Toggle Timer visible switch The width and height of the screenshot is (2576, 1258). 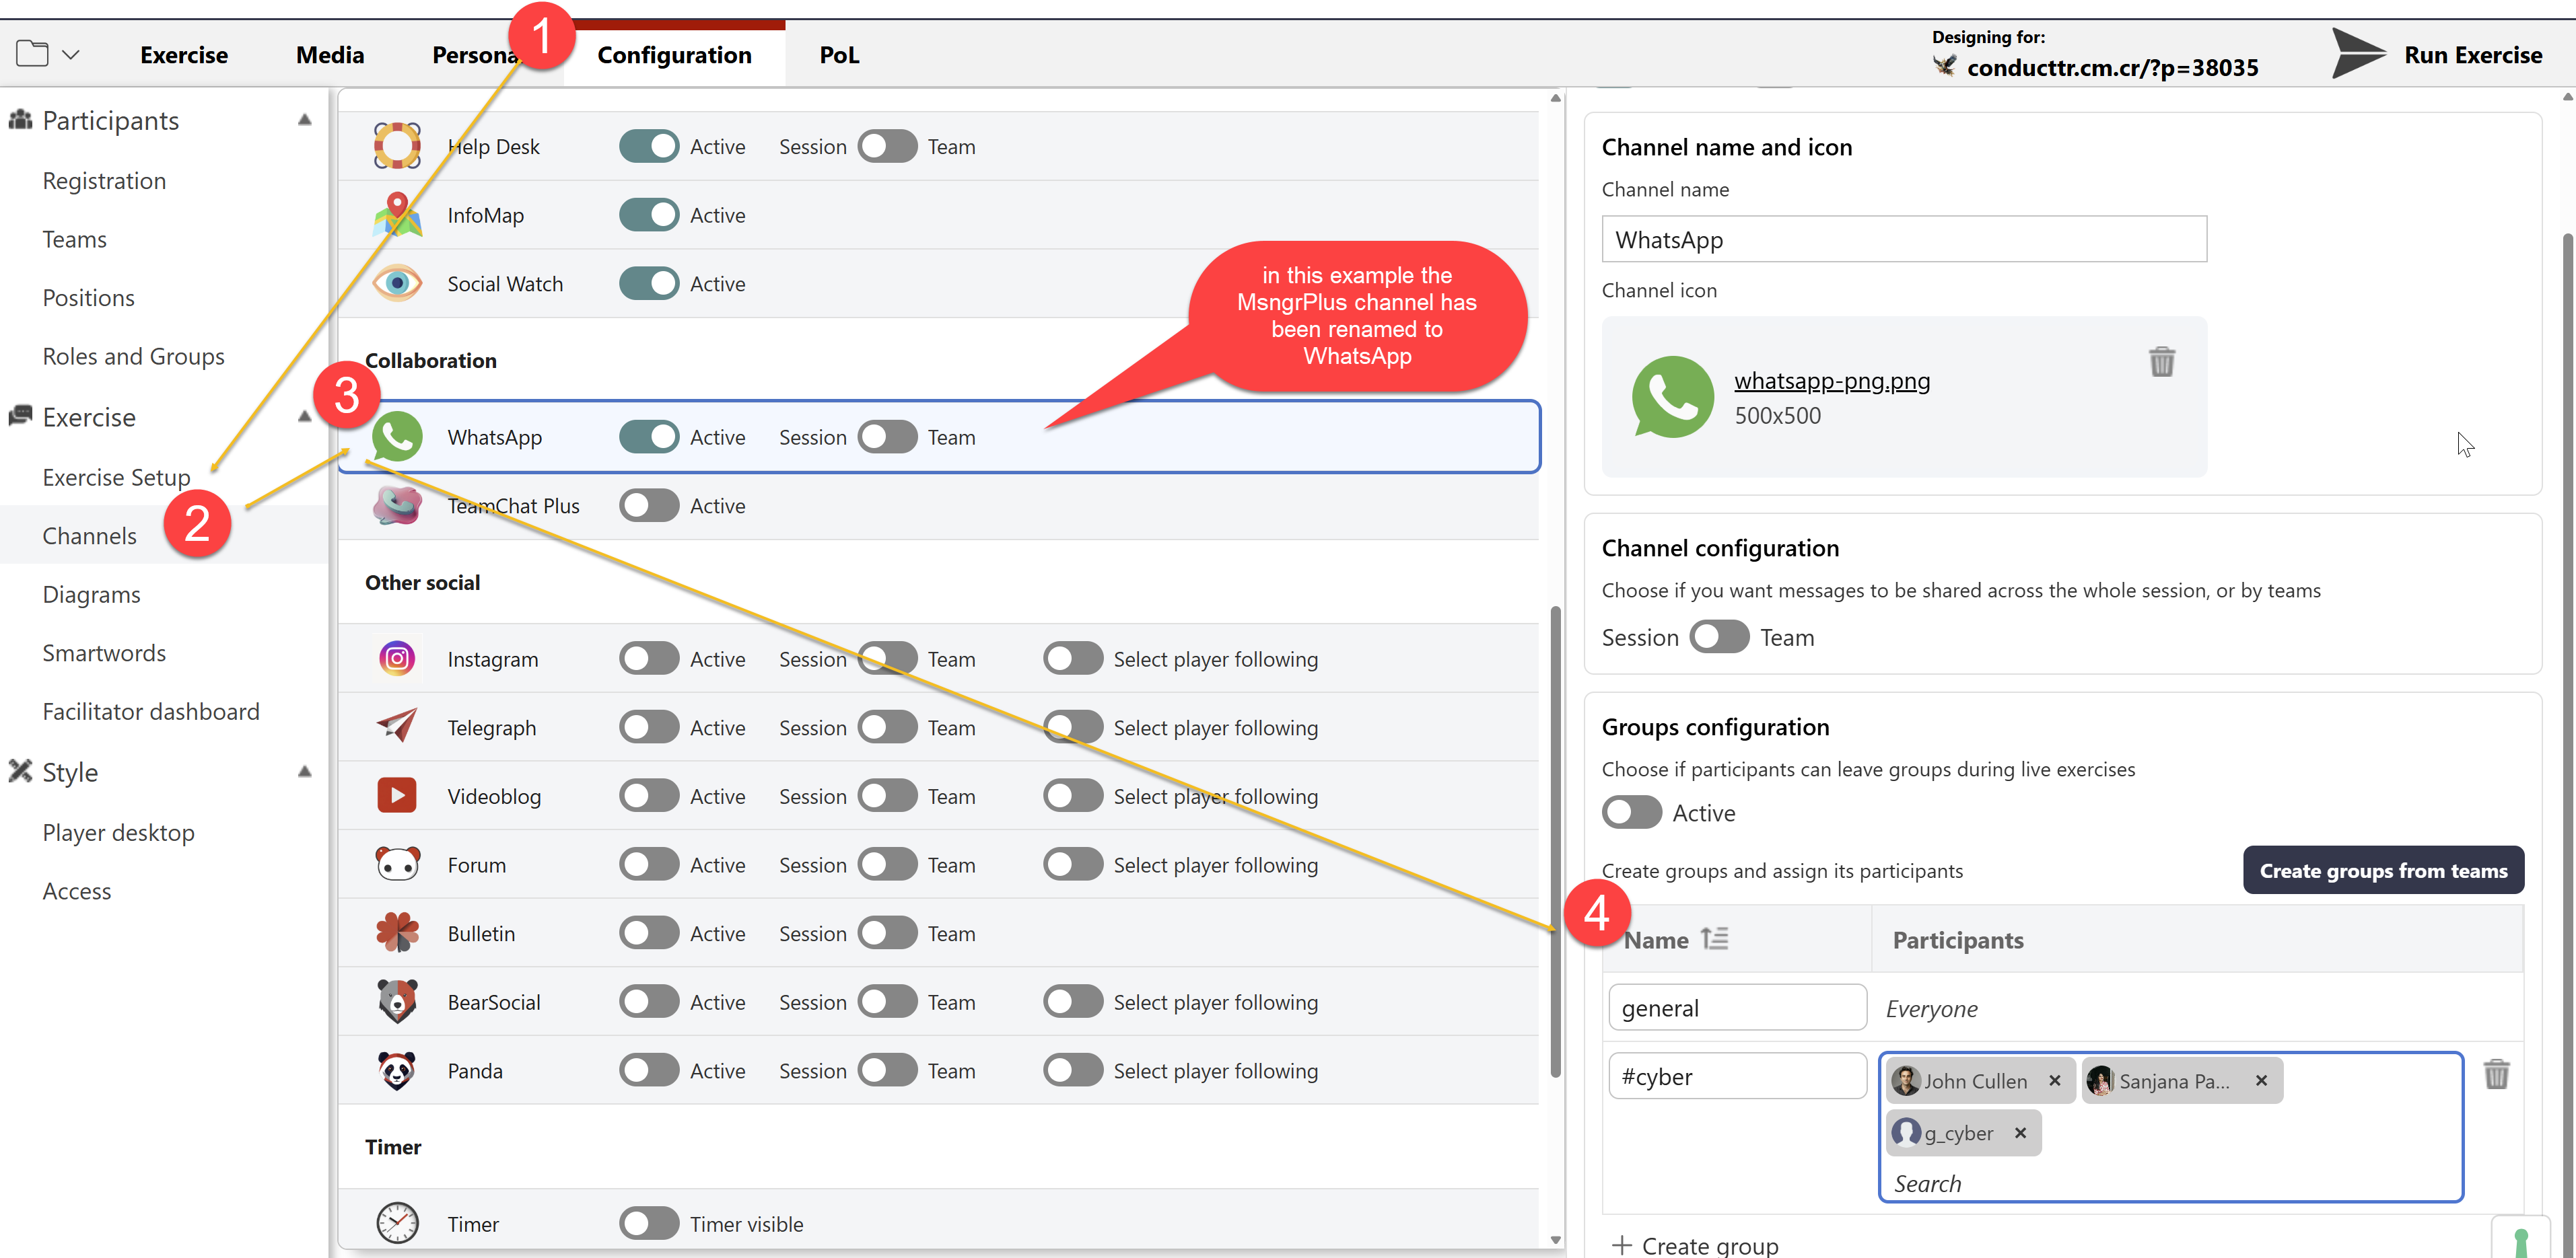649,1223
